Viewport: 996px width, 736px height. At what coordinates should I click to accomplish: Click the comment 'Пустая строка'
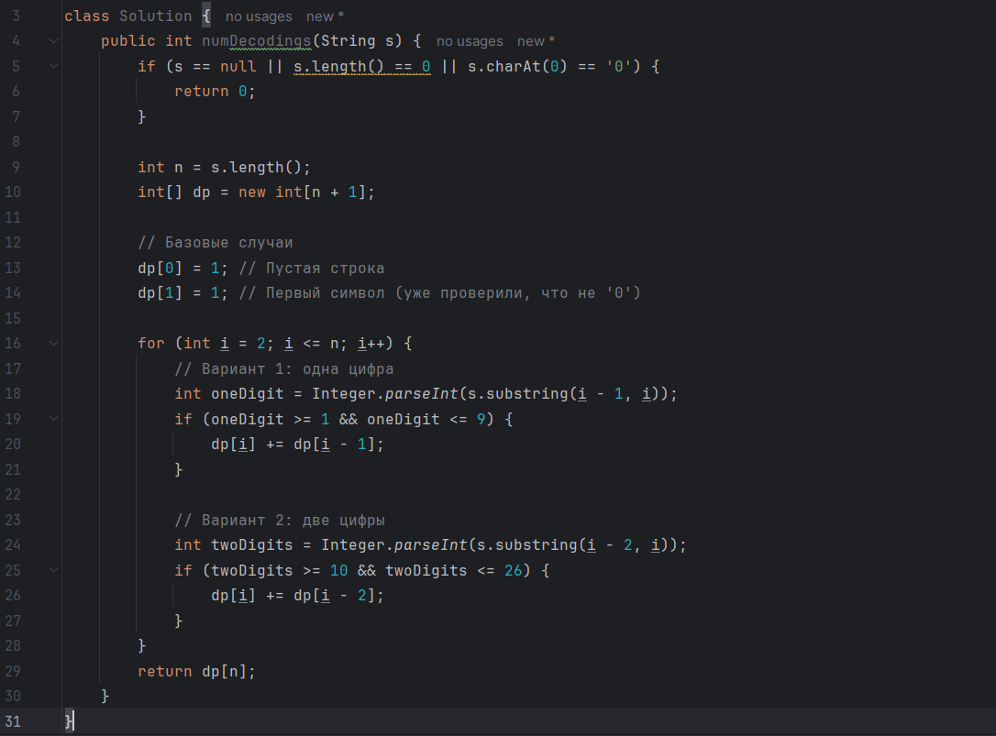coord(311,268)
